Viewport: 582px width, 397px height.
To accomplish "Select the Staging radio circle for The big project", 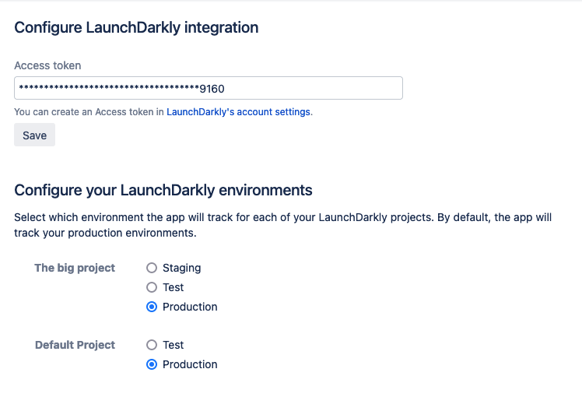I will 152,268.
